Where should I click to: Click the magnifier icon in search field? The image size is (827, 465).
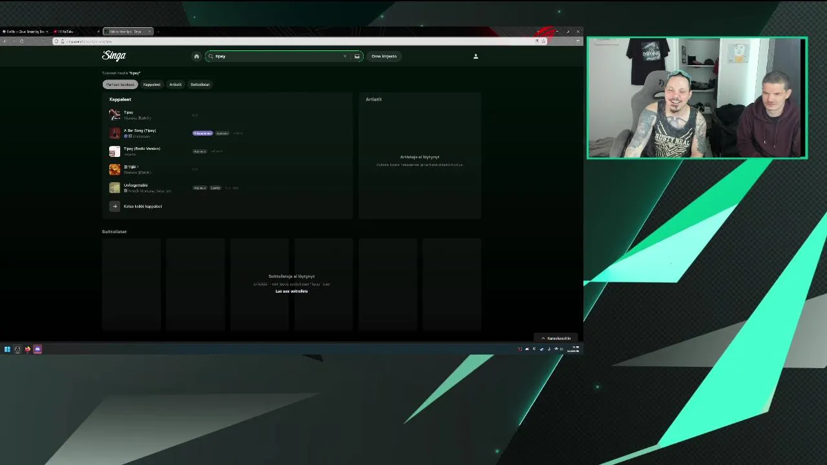pyautogui.click(x=211, y=56)
